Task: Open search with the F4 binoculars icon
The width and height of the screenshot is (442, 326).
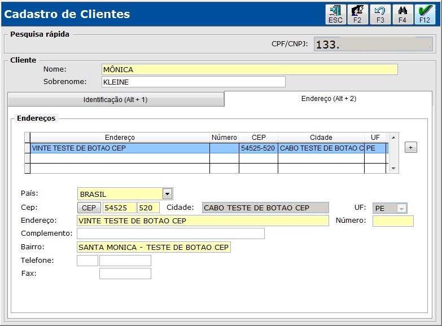Action: click(x=402, y=14)
